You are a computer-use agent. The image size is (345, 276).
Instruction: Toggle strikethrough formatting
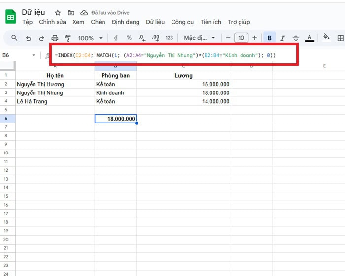(x=296, y=38)
